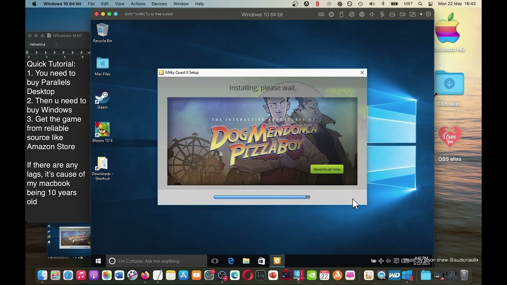Click the globe network icon in Parallels toolbar

point(362,14)
